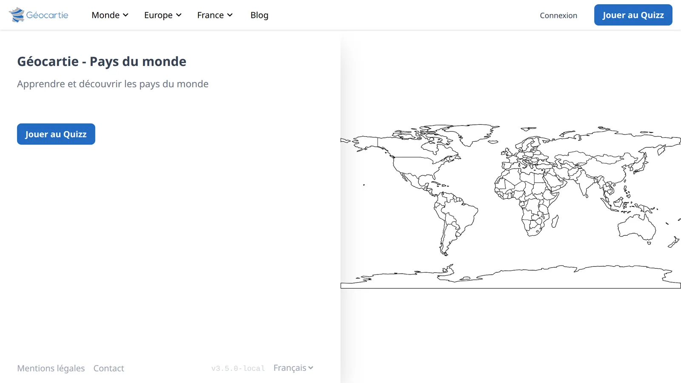This screenshot has height=383, width=681.
Task: Open the Contact link
Action: pyautogui.click(x=109, y=368)
